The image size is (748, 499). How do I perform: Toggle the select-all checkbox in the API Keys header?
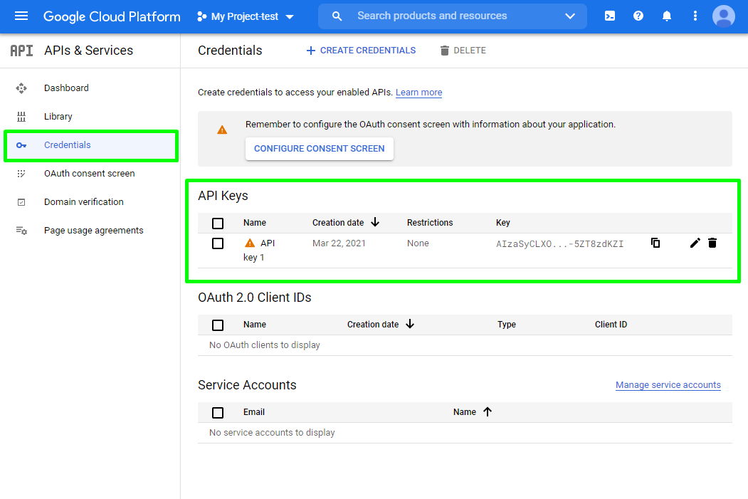218,224
